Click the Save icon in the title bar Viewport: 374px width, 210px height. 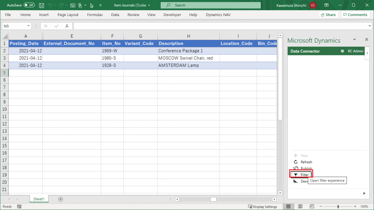pyautogui.click(x=42, y=5)
